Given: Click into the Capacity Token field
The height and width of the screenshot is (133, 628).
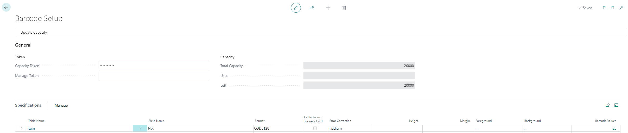Looking at the screenshot, I should coord(154,66).
